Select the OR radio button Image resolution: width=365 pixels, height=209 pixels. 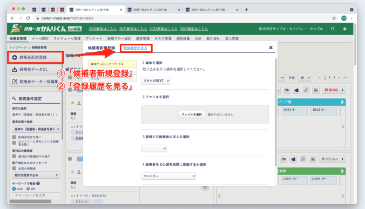[x=28, y=189]
